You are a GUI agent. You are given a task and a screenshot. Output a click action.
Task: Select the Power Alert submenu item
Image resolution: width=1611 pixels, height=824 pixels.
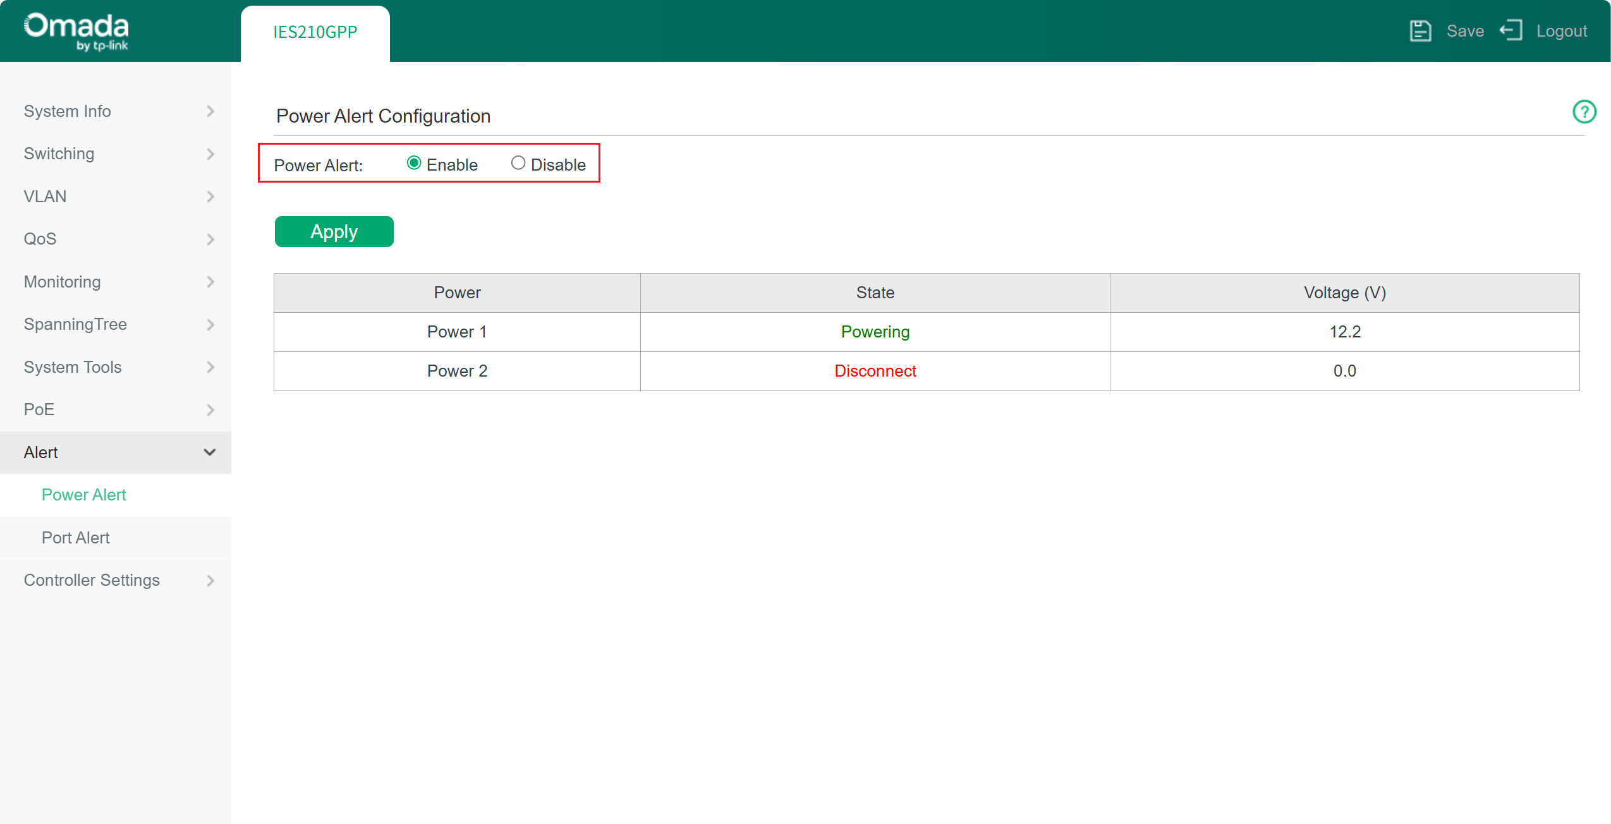coord(83,495)
